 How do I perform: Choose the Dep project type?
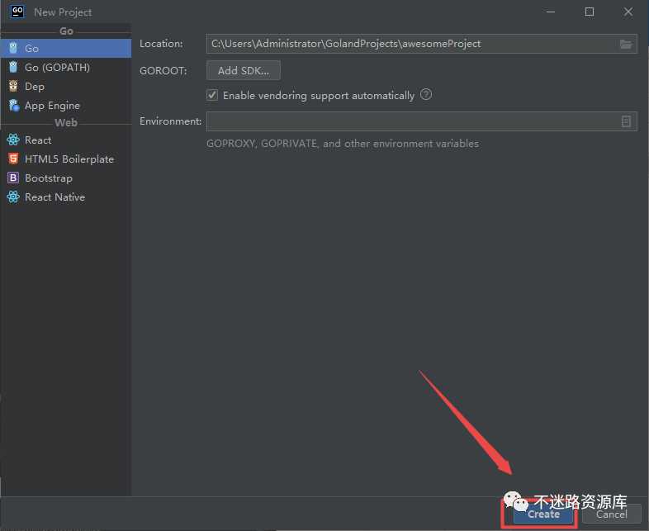tap(66, 87)
